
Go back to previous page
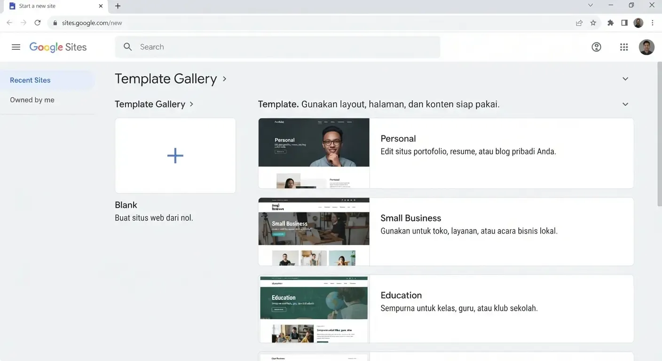(x=9, y=23)
